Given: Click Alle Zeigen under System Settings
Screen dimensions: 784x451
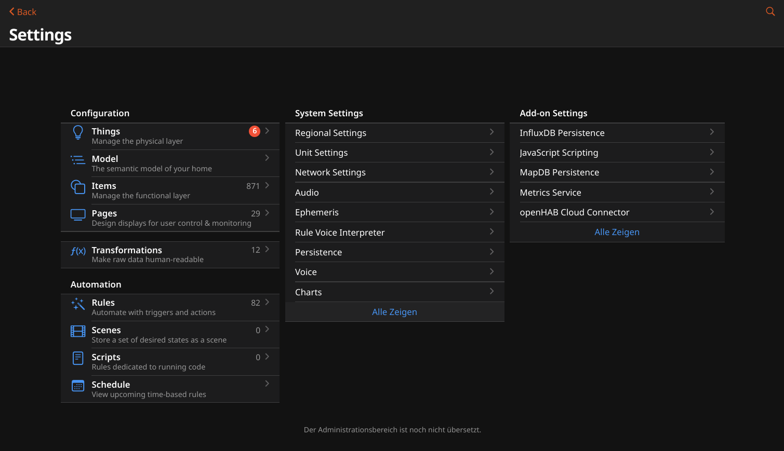Looking at the screenshot, I should 394,312.
